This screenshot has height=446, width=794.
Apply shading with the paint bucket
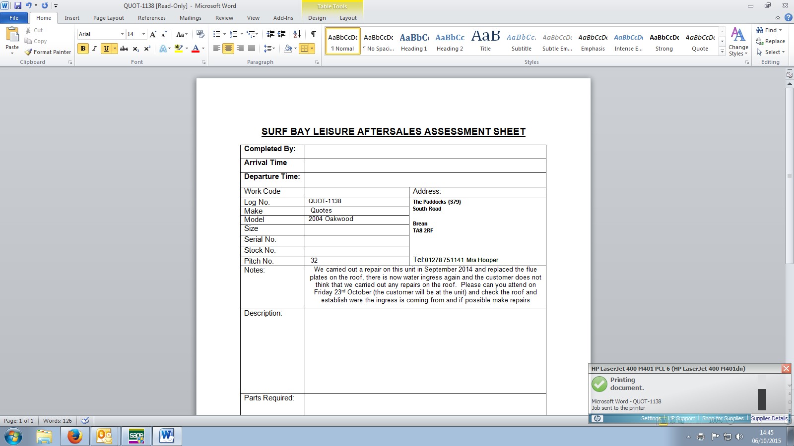click(x=288, y=49)
